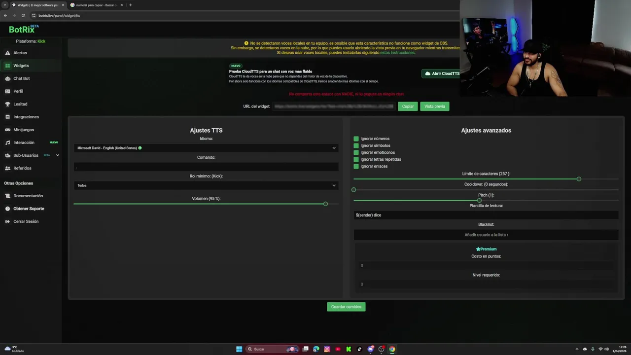Open the taskbar weather widget
This screenshot has height=355, width=631.
14,349
